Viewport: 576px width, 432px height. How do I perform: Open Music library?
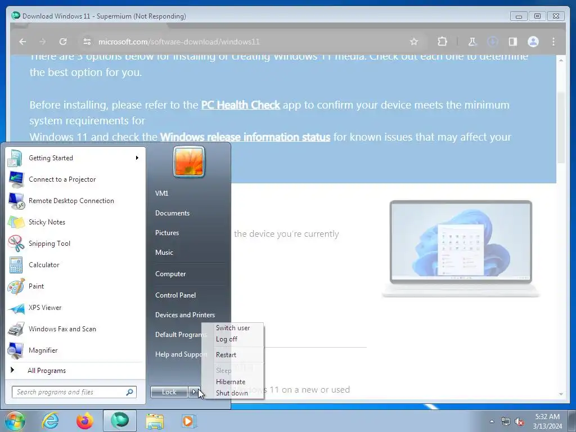click(x=164, y=253)
